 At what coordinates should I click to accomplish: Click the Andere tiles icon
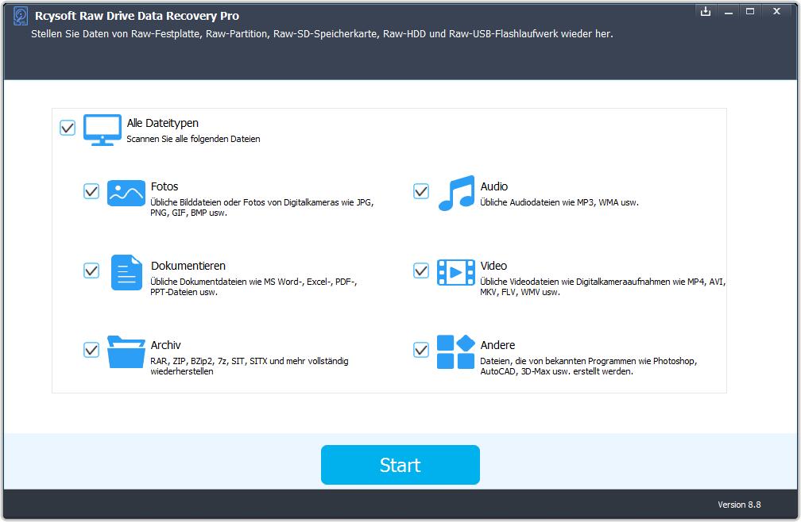[455, 351]
